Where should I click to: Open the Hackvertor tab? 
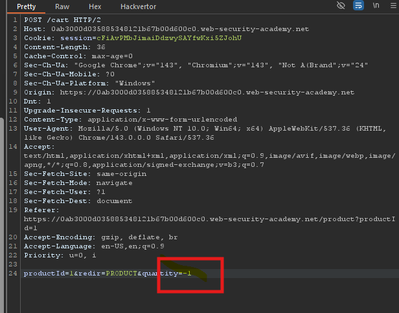pyautogui.click(x=138, y=6)
